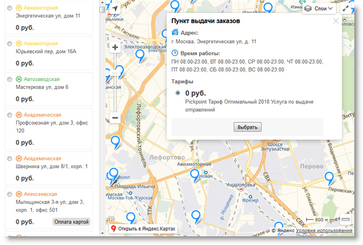The image size is (363, 245).
Task: Select the Энергетическая ул, дом 11 pickup point
Action: tap(9, 8)
